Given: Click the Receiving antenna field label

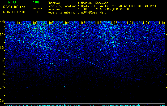Looking at the screenshot, I should click(61, 12).
